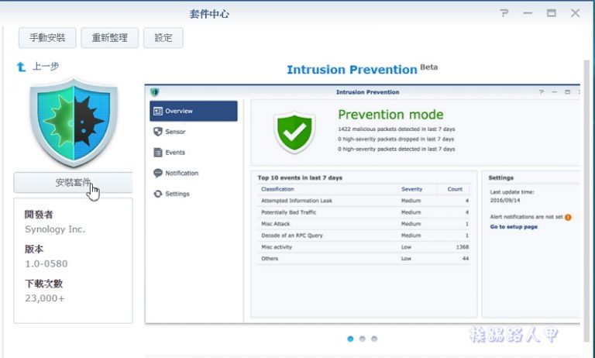The image size is (595, 358).
Task: Click the help question mark icon in title bar
Action: pyautogui.click(x=504, y=13)
